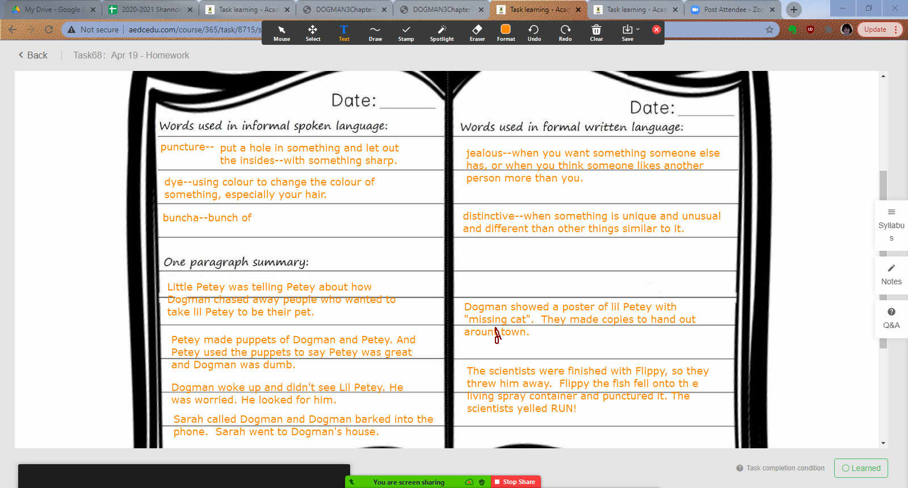Image resolution: width=908 pixels, height=488 pixels.
Task: Click the You are screen sharing indicator
Action: (x=409, y=482)
